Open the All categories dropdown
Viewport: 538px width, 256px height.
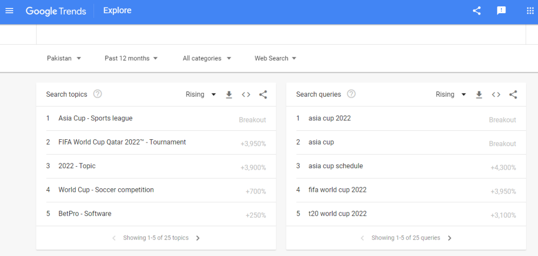coord(207,58)
